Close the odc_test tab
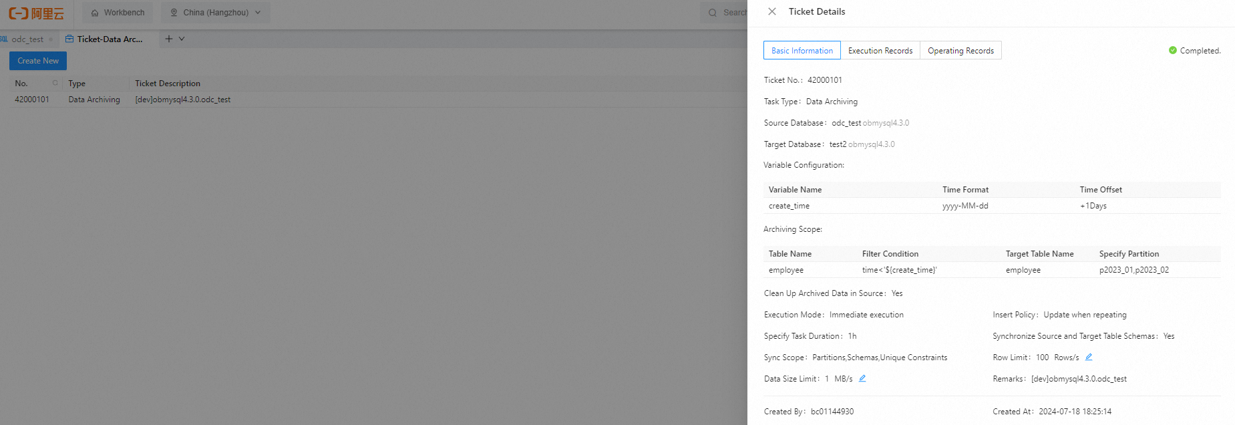Image resolution: width=1235 pixels, height=425 pixels. pyautogui.click(x=51, y=39)
